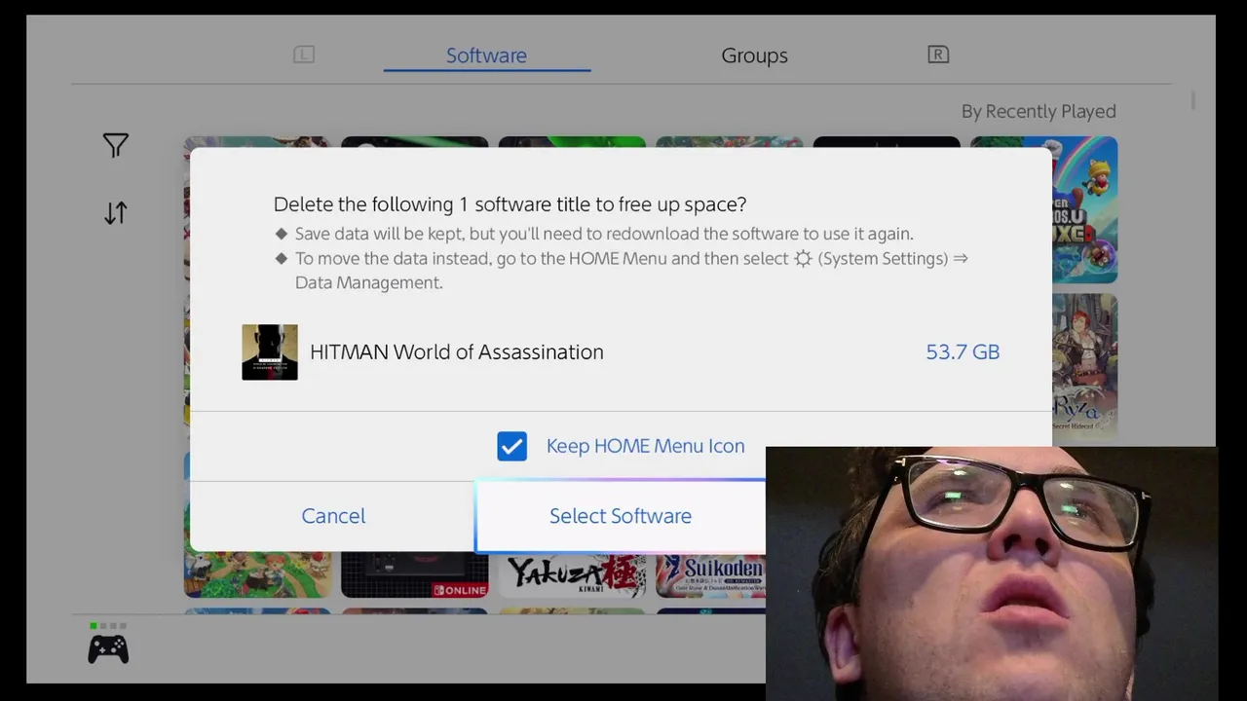Click the 53.7 GB size value

pos(963,352)
